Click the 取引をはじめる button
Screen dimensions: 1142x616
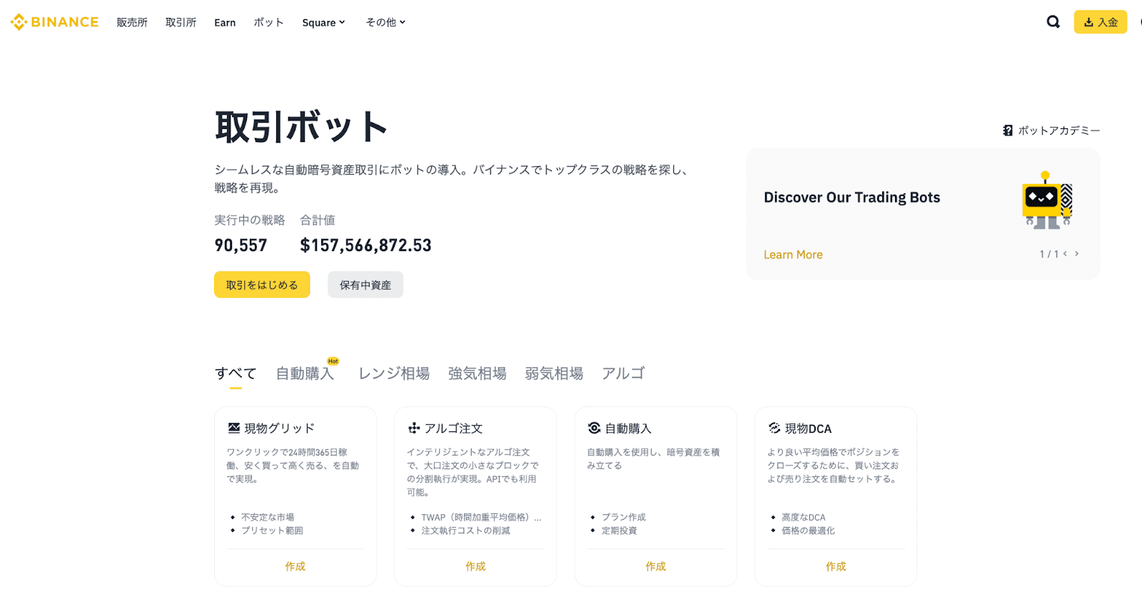(262, 284)
